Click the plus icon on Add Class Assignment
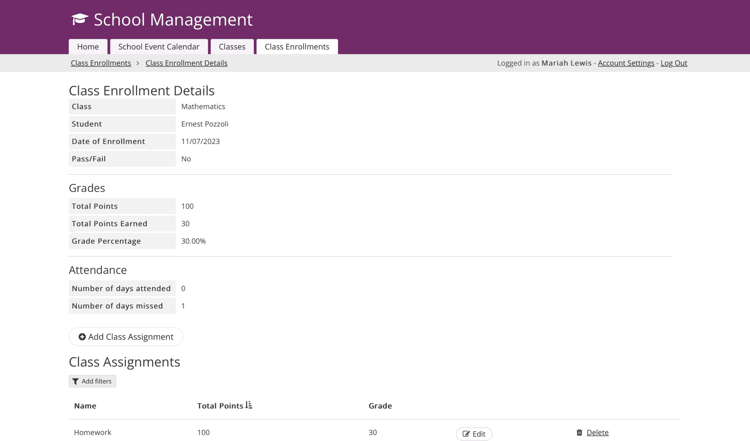Screen dimensions: 750x441 coord(82,337)
